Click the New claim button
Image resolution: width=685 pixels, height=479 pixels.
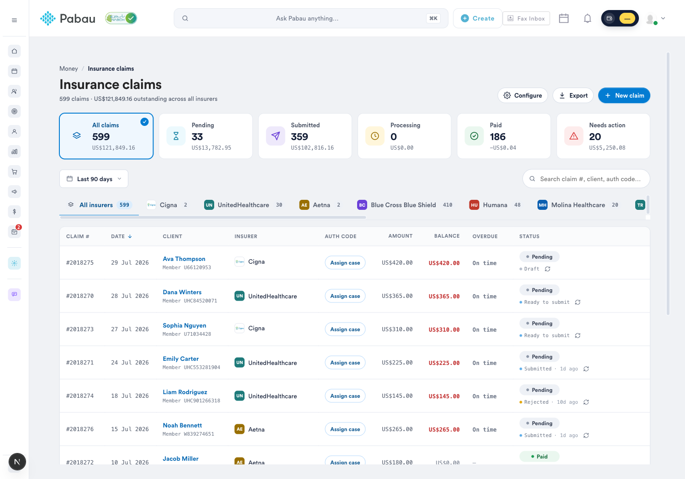coord(624,95)
